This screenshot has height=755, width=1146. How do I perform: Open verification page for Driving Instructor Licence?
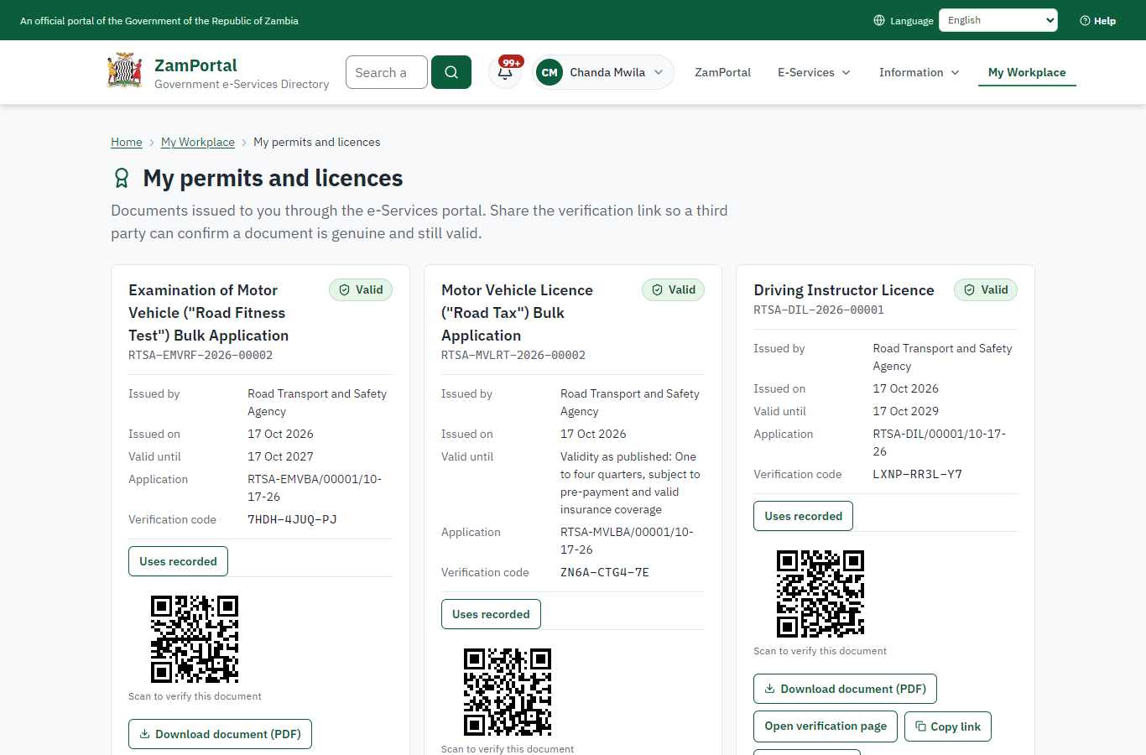pyautogui.click(x=826, y=726)
